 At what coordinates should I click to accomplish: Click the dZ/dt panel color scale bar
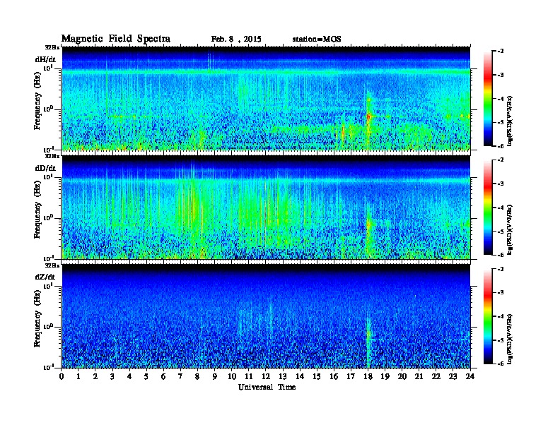click(488, 316)
